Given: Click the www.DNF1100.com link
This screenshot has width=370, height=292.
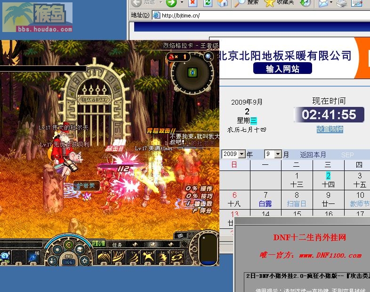Looking at the screenshot, I should tap(330, 255).
